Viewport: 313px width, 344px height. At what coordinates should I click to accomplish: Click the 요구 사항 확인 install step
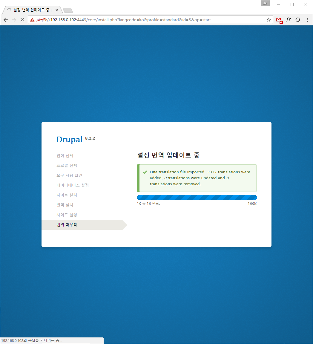coord(69,175)
